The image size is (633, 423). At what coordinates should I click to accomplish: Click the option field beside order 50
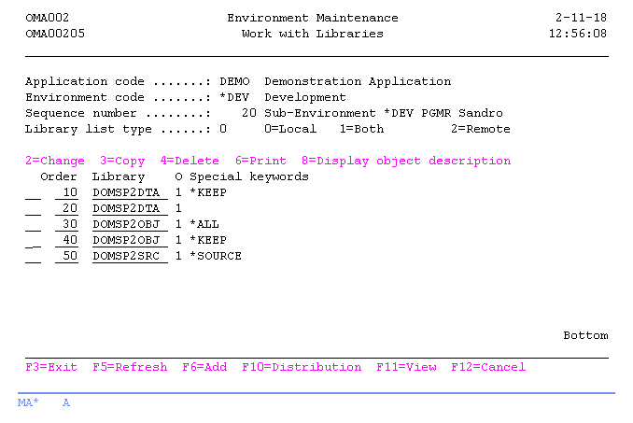(33, 257)
